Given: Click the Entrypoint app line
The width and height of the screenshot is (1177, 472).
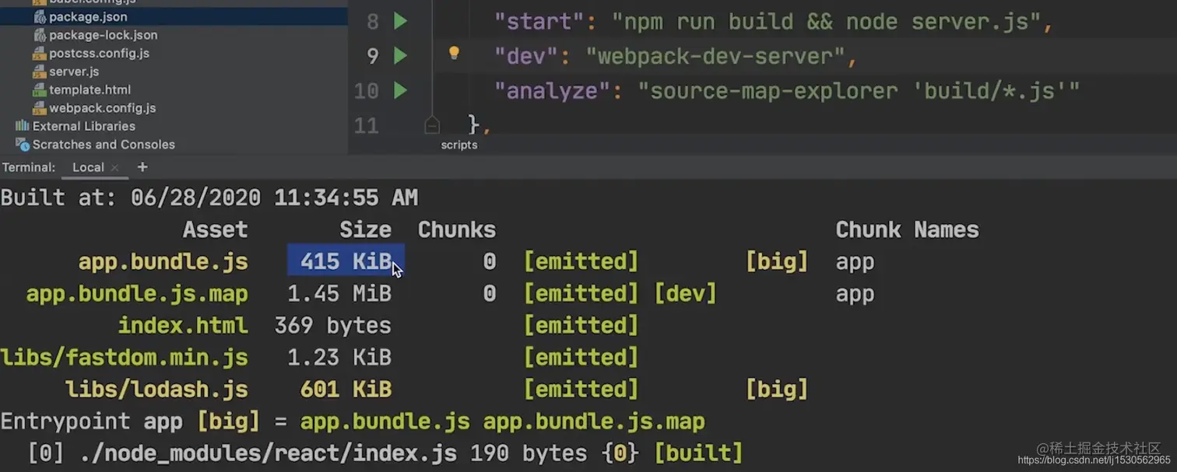Looking at the screenshot, I should pos(353,421).
